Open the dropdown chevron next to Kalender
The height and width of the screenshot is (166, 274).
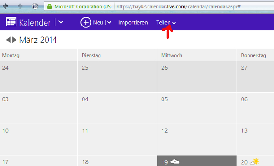click(61, 22)
